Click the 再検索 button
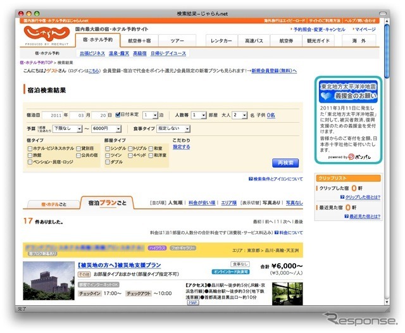This screenshot has height=333, width=405. (x=285, y=163)
